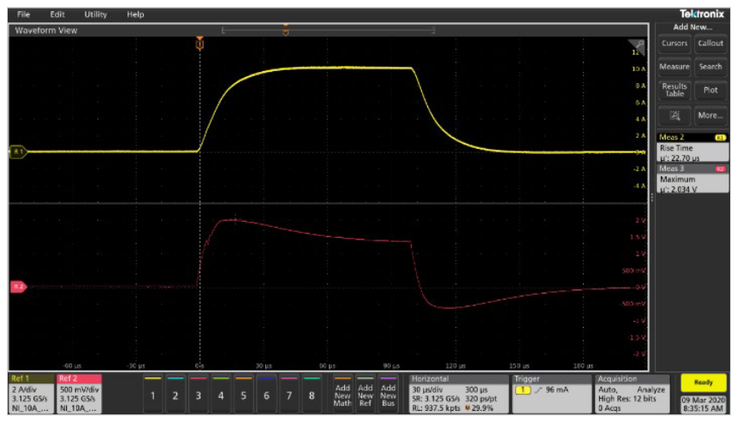Click the zoom overview bar in Waveform View
Screen dimensions: 737x422
(328, 31)
